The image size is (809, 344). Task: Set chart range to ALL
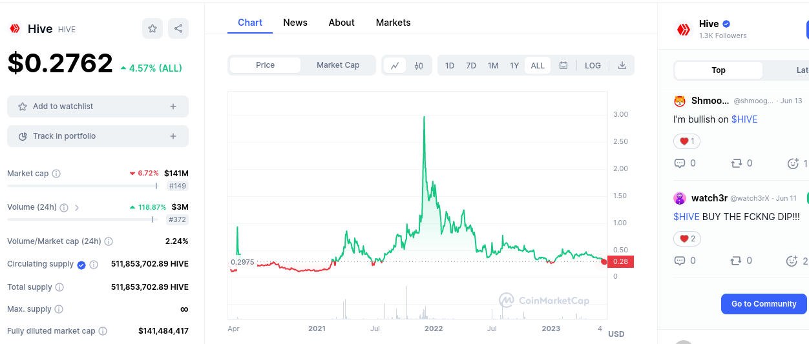(538, 65)
